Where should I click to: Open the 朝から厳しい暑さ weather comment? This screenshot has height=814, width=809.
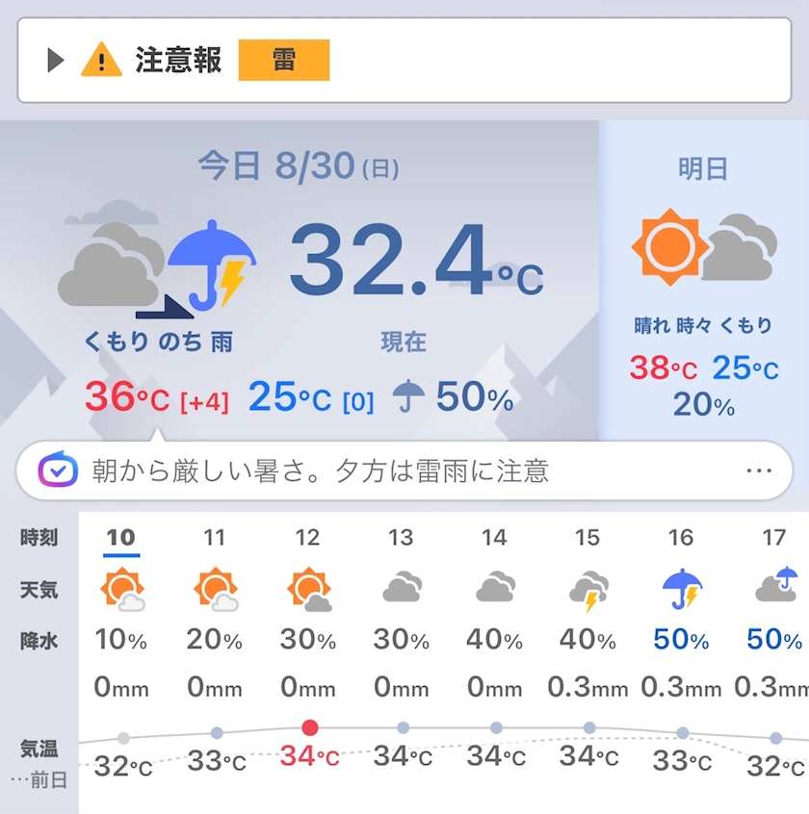click(x=320, y=471)
